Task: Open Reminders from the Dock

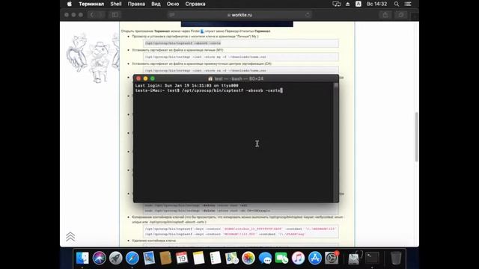Action: 216,259
